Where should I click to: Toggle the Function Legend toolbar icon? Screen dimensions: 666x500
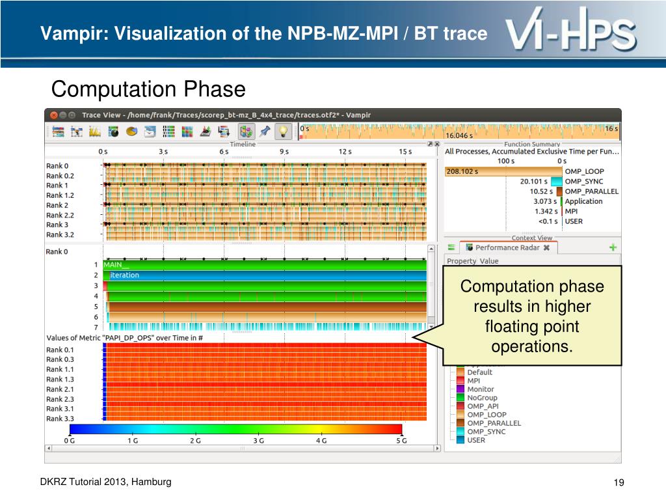tap(246, 132)
